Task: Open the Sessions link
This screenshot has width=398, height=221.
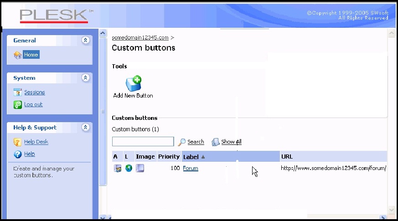Action: (35, 92)
